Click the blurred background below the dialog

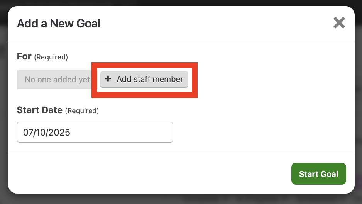(181, 199)
